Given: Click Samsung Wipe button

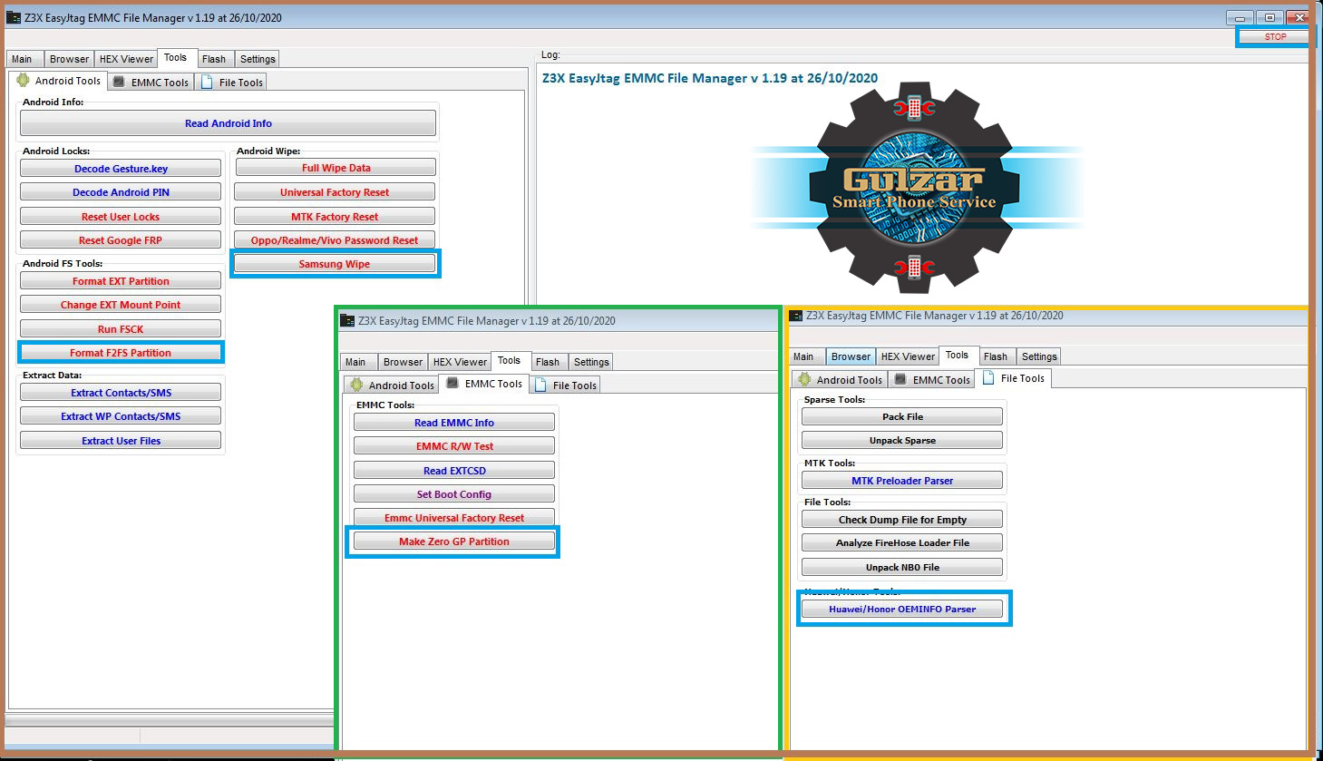Looking at the screenshot, I should pos(335,264).
